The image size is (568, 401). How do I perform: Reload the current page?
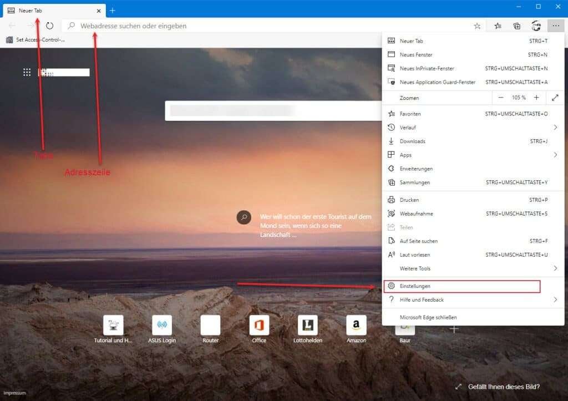[50, 26]
